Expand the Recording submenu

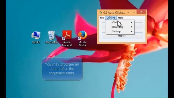point(120,27)
